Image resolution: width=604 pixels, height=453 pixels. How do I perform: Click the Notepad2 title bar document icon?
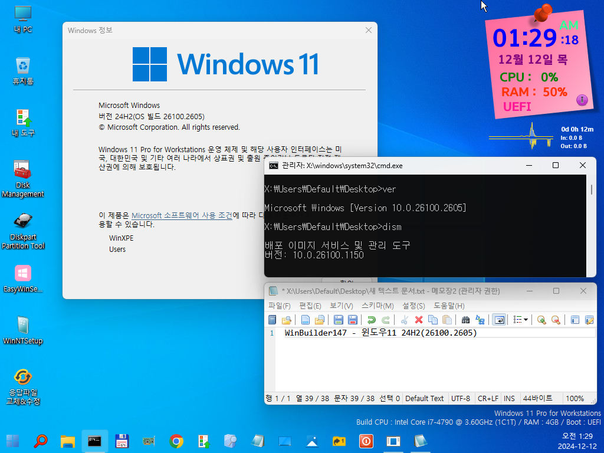click(x=273, y=291)
